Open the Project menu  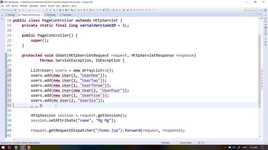coord(51,6)
